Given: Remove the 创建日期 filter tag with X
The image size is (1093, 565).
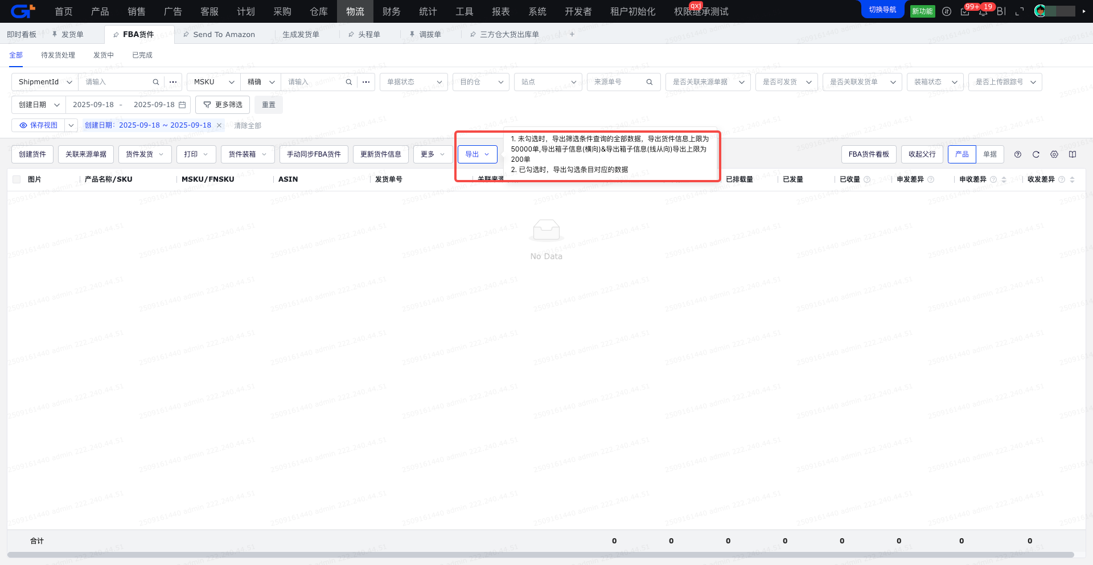Looking at the screenshot, I should (x=219, y=125).
